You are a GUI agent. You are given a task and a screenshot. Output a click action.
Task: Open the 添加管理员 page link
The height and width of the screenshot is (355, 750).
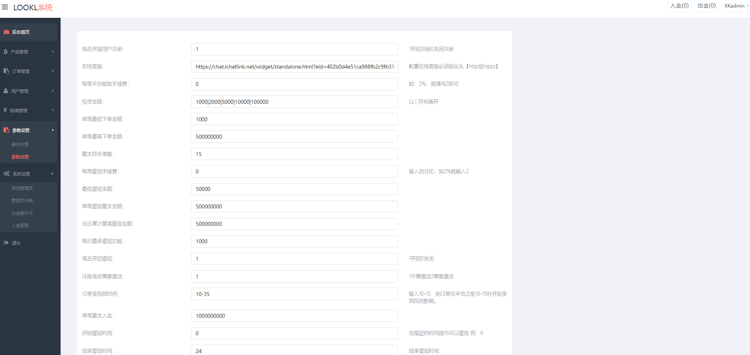click(x=22, y=189)
